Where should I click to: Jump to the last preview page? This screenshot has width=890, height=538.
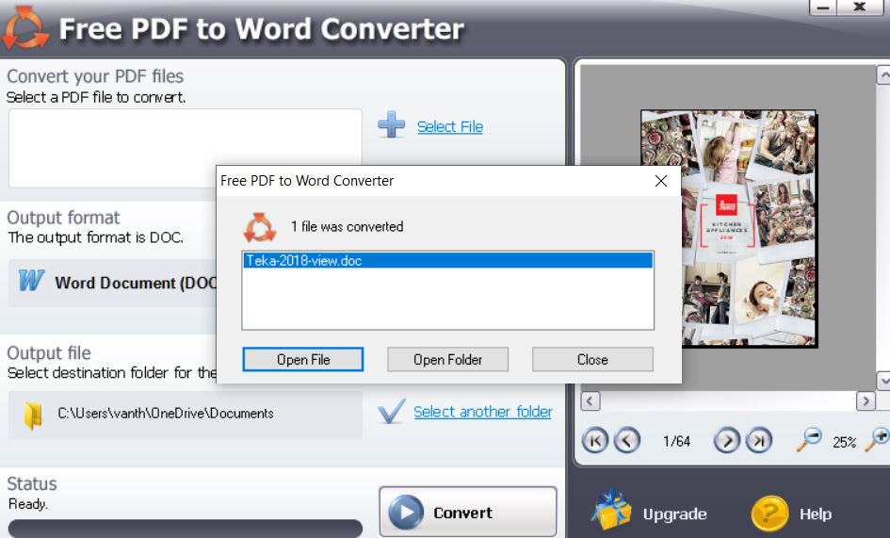759,440
